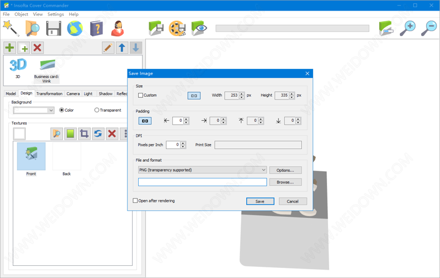Move object up with blue arrow
The height and width of the screenshot is (278, 440).
pos(122,48)
